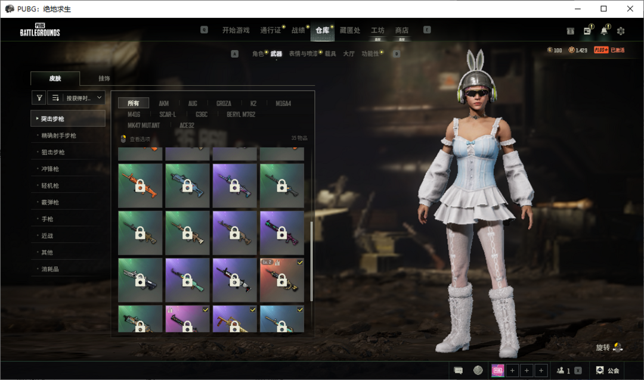Click the team member count icon
Viewport: 644px width, 380px height.
click(x=561, y=370)
